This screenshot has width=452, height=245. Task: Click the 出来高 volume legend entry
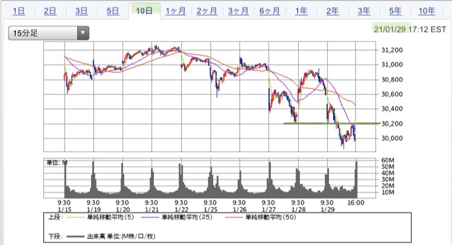coord(121,237)
